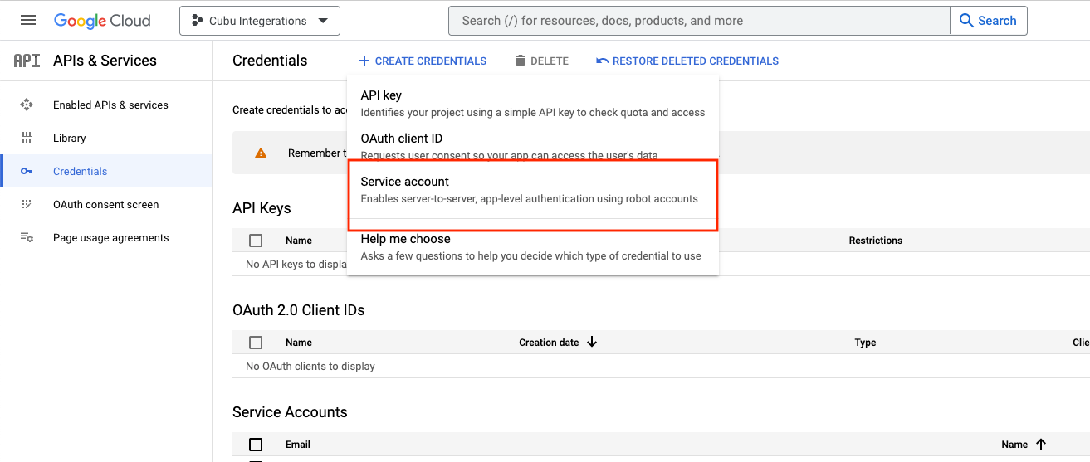Click the Google Cloud logo
This screenshot has width=1090, height=462.
point(102,21)
